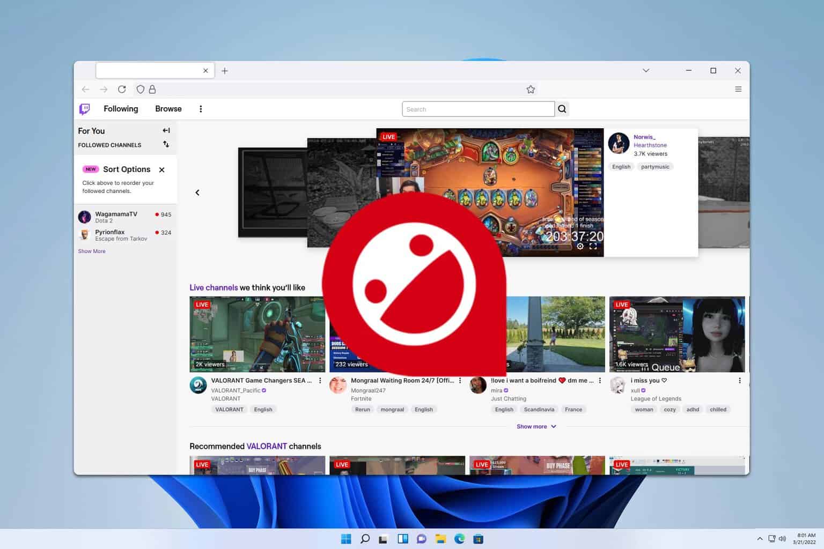Open a new browser tab

225,71
